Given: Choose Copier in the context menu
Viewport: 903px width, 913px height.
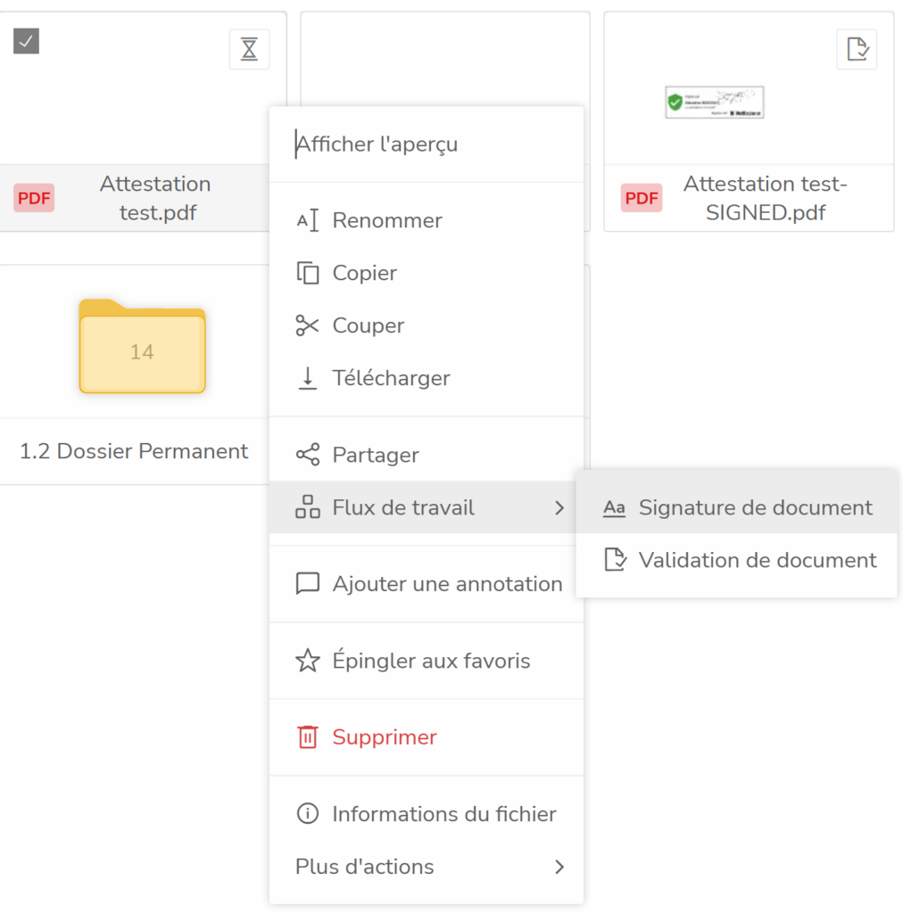Looking at the screenshot, I should (364, 273).
